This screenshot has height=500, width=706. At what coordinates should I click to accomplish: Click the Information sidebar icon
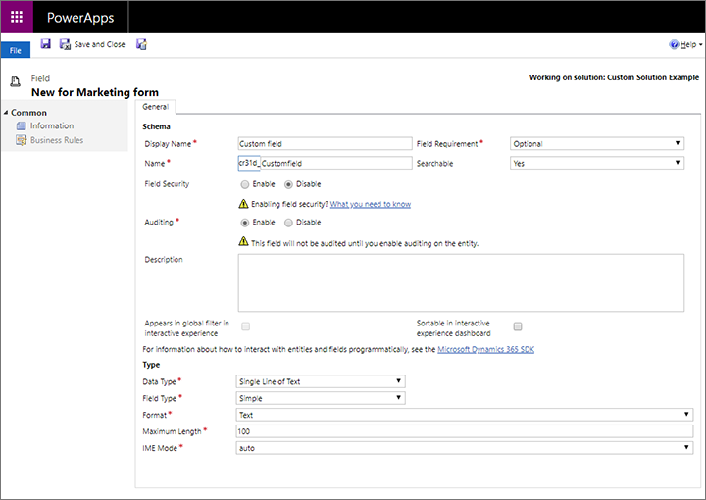pos(21,126)
